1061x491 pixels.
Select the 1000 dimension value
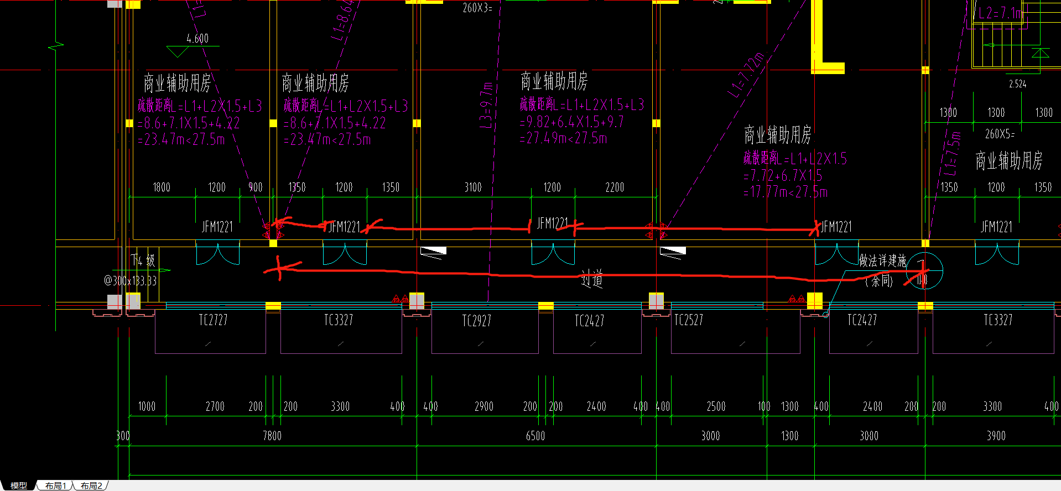click(x=147, y=406)
